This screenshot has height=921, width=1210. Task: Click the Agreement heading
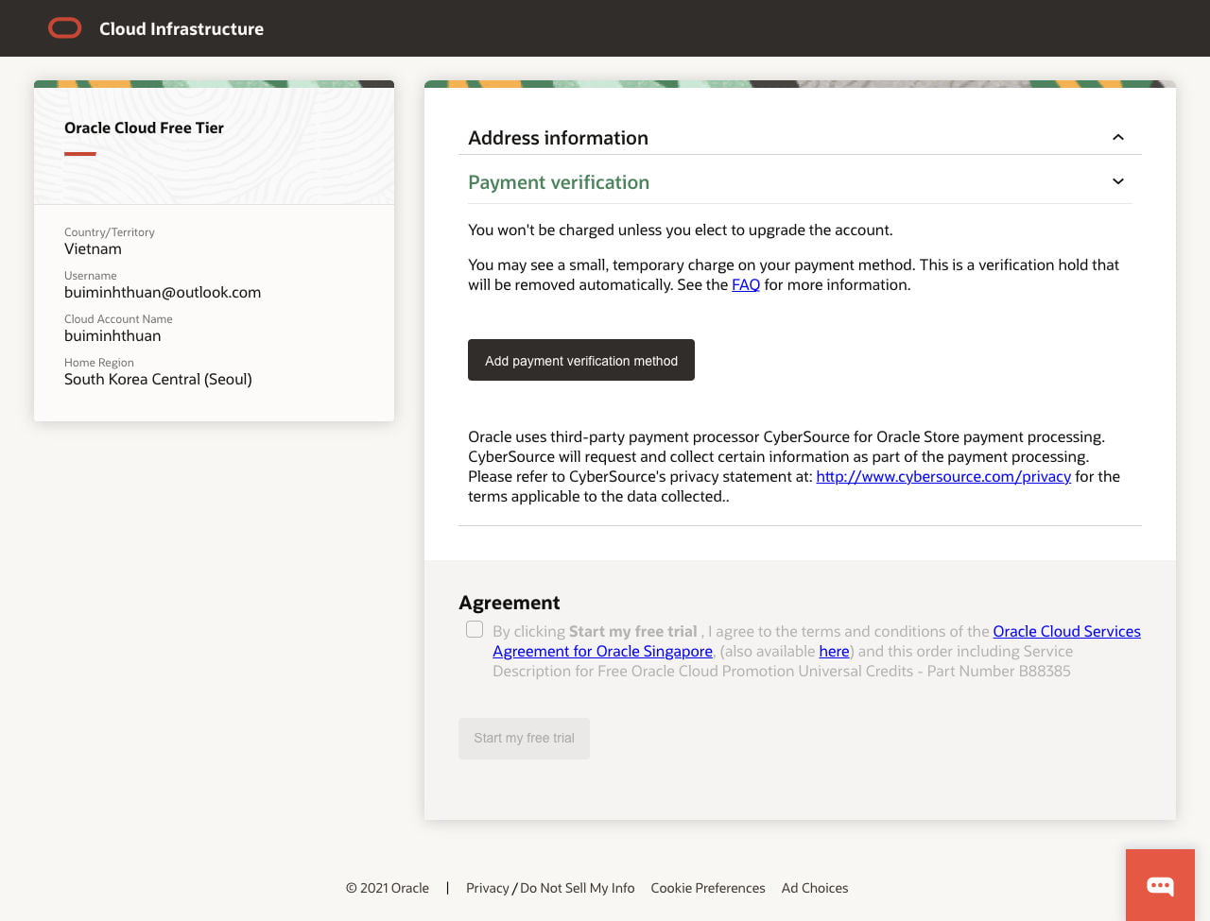coord(510,603)
